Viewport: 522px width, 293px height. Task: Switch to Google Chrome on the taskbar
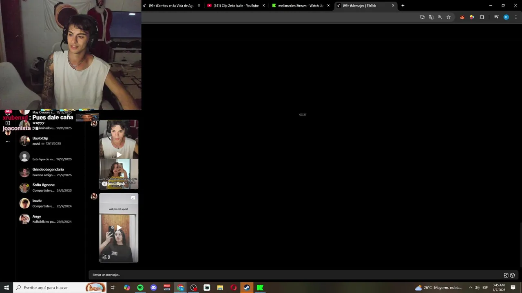pos(180,288)
